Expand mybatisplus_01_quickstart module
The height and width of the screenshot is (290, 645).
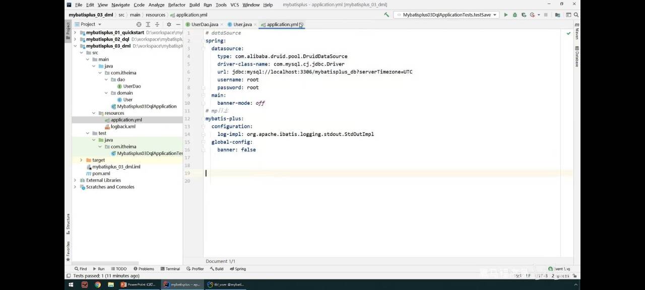(x=75, y=33)
